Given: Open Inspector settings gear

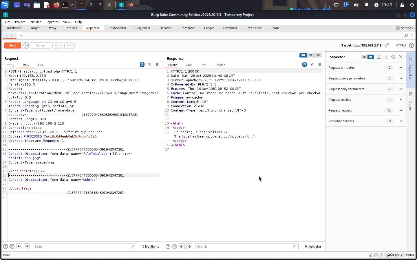Looking at the screenshot, I should coord(393,57).
